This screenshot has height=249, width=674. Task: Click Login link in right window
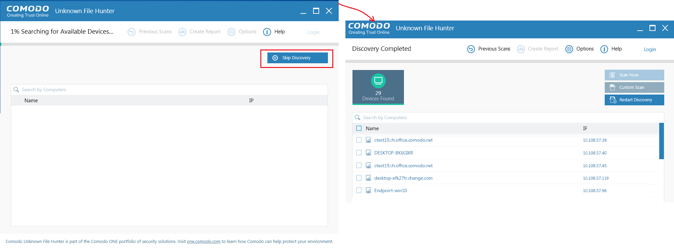point(650,49)
